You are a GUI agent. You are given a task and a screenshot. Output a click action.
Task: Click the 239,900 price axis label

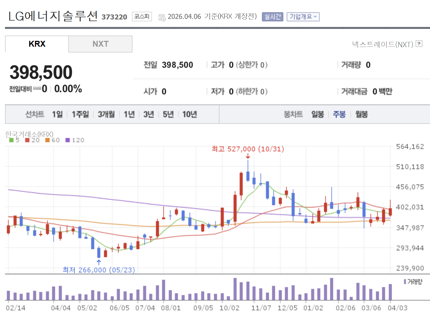pyautogui.click(x=410, y=268)
